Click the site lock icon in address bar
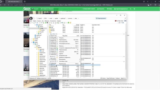The width and height of the screenshot is (160, 90). coord(12,5)
